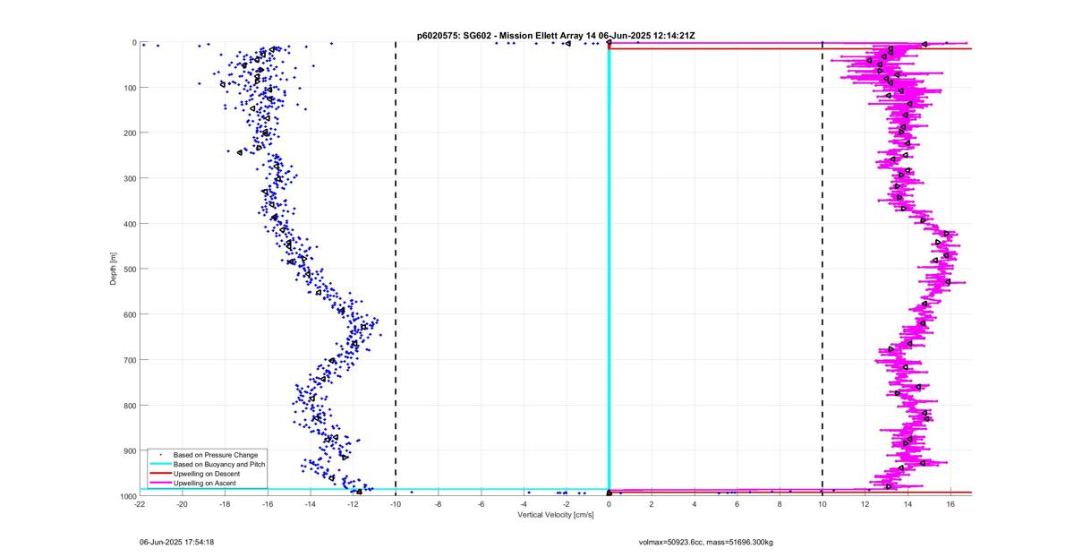Click x-axis tick label '8'
The image size is (1074, 557).
click(780, 503)
